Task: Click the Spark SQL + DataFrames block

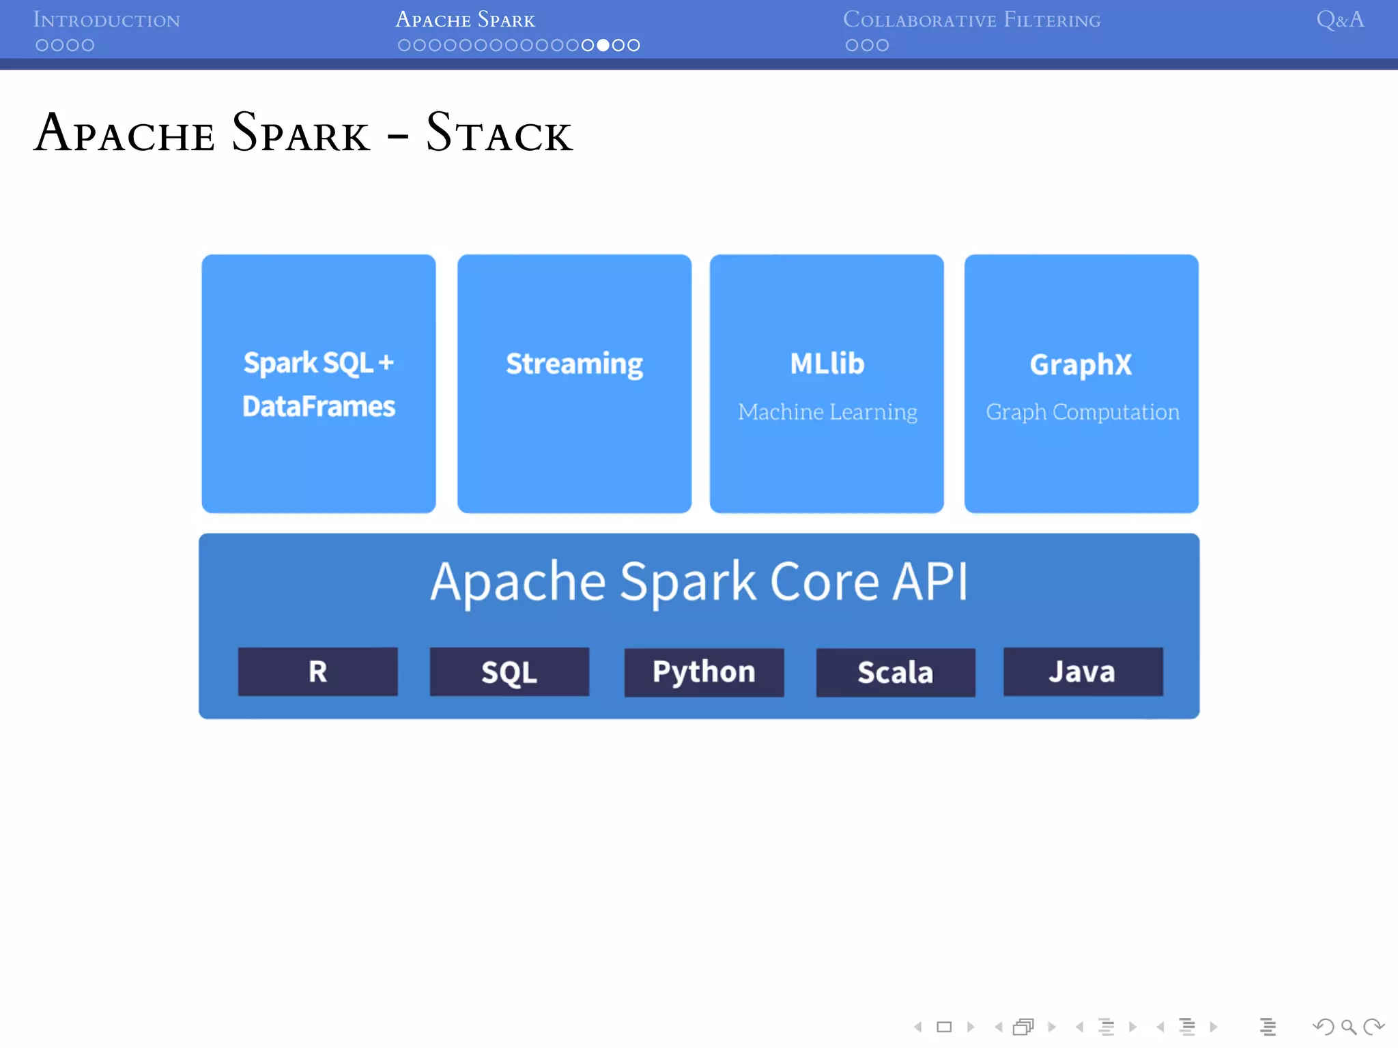Action: [x=319, y=383]
